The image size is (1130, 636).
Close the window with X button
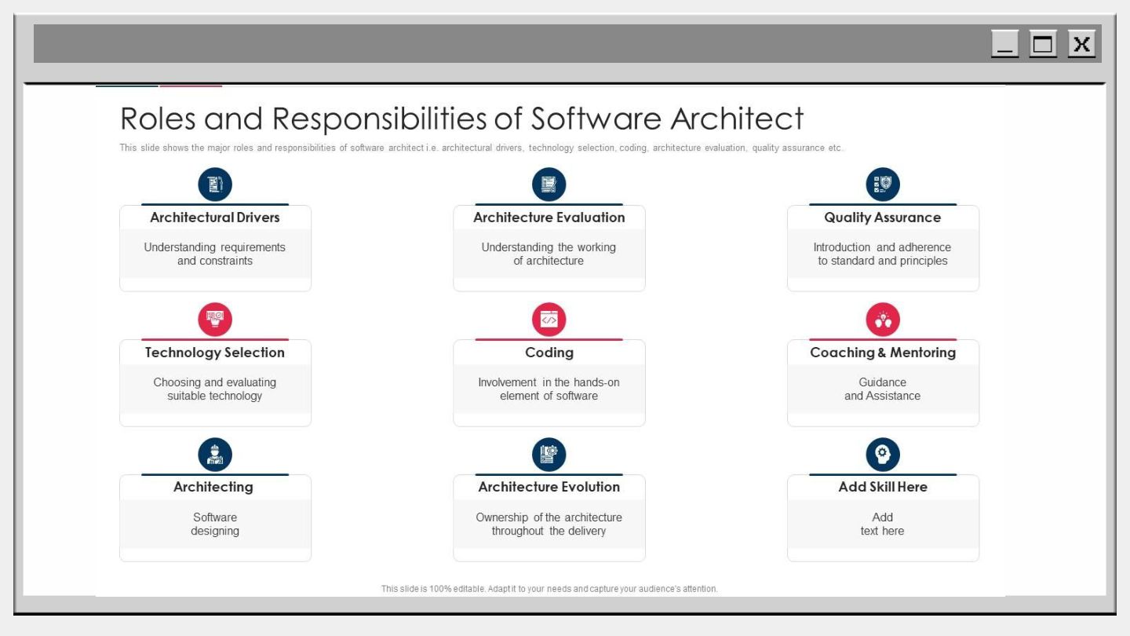click(1081, 44)
